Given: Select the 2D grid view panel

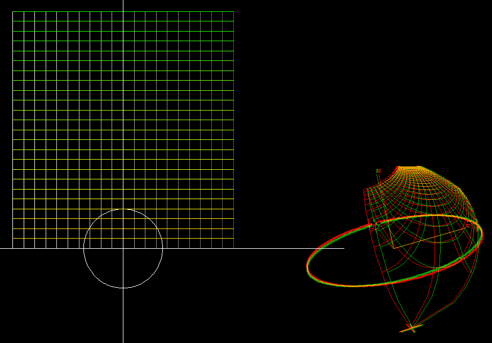Looking at the screenshot, I should tap(123, 124).
